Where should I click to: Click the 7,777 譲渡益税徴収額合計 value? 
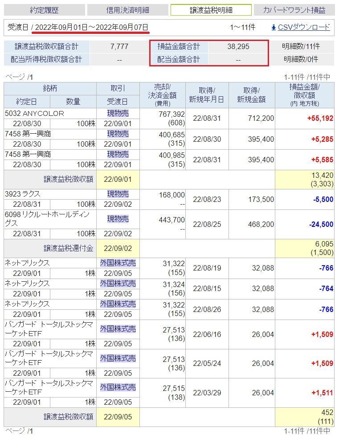119,46
